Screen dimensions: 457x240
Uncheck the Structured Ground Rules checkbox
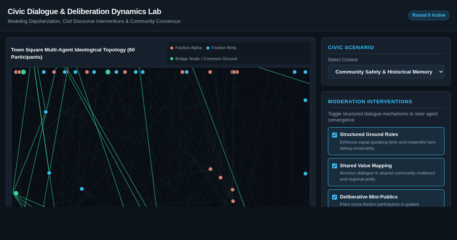(334, 135)
